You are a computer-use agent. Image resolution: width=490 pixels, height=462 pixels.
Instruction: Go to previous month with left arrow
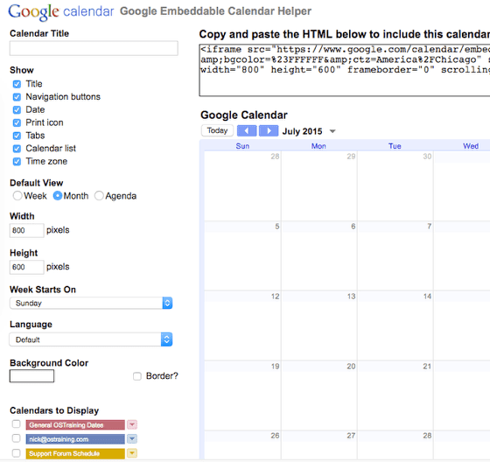point(247,130)
